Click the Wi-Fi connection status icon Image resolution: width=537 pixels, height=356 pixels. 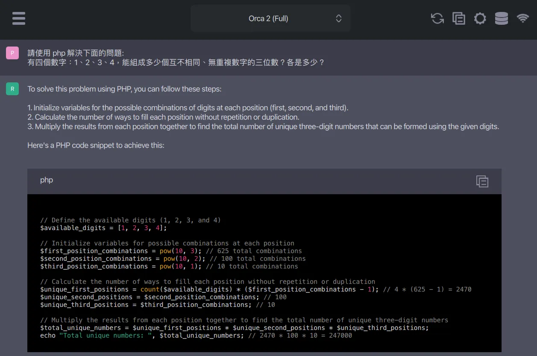[523, 18]
